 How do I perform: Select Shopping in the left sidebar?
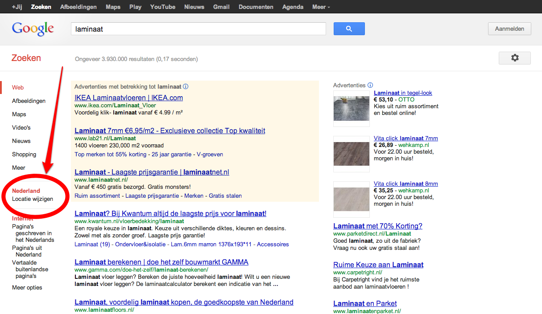click(x=24, y=155)
